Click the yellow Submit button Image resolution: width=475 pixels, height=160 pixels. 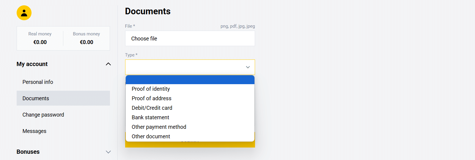(190, 145)
